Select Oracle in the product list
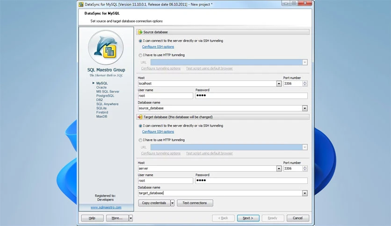391x226 pixels. (101, 87)
